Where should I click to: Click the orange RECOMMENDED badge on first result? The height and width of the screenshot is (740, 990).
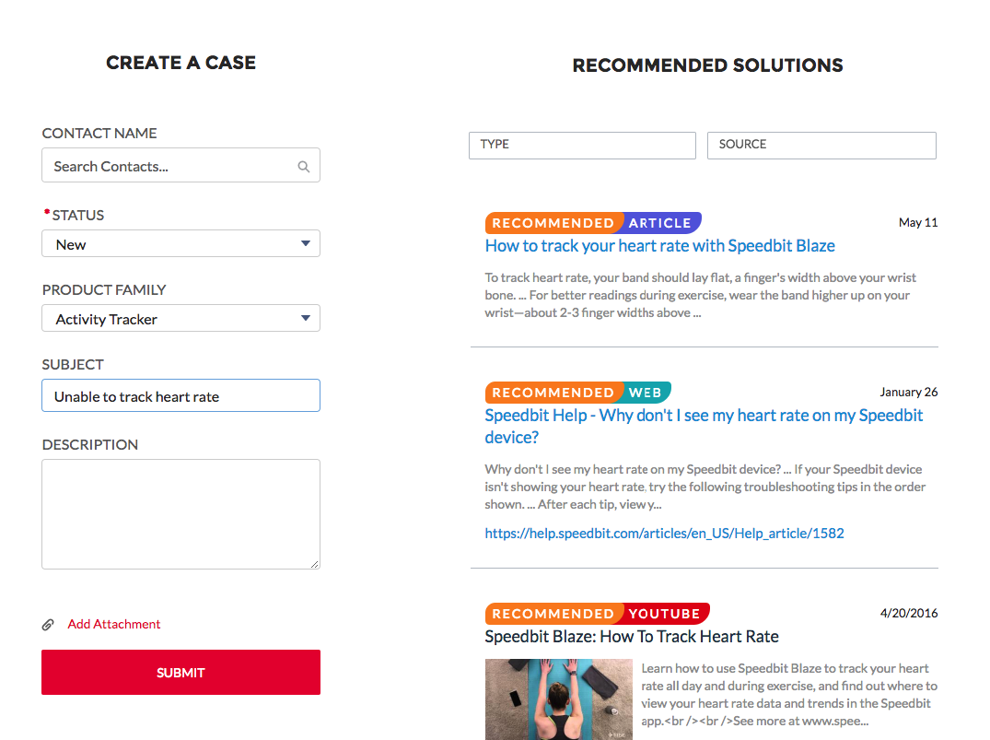click(x=553, y=222)
